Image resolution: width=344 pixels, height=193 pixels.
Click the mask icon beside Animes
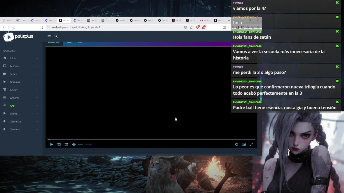click(x=5, y=90)
